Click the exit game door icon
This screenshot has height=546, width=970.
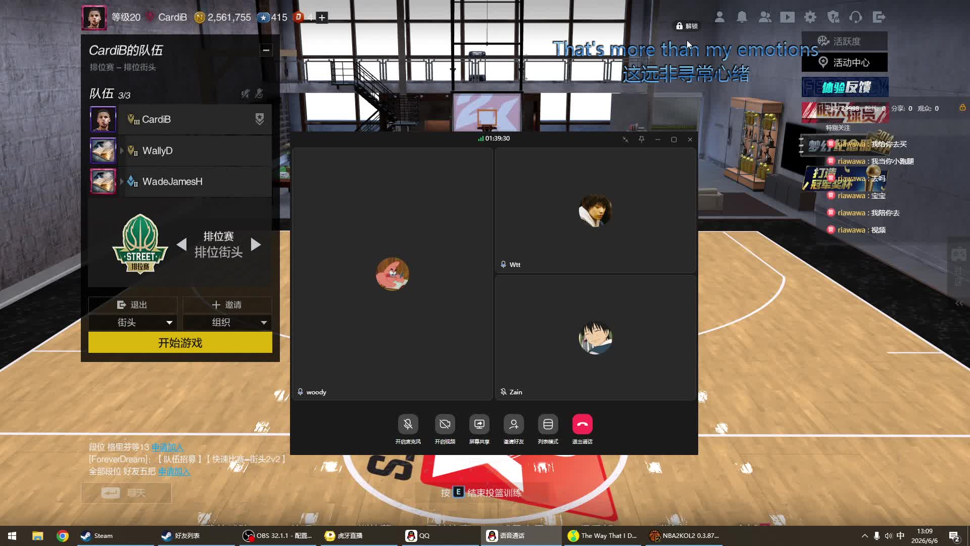pos(879,17)
